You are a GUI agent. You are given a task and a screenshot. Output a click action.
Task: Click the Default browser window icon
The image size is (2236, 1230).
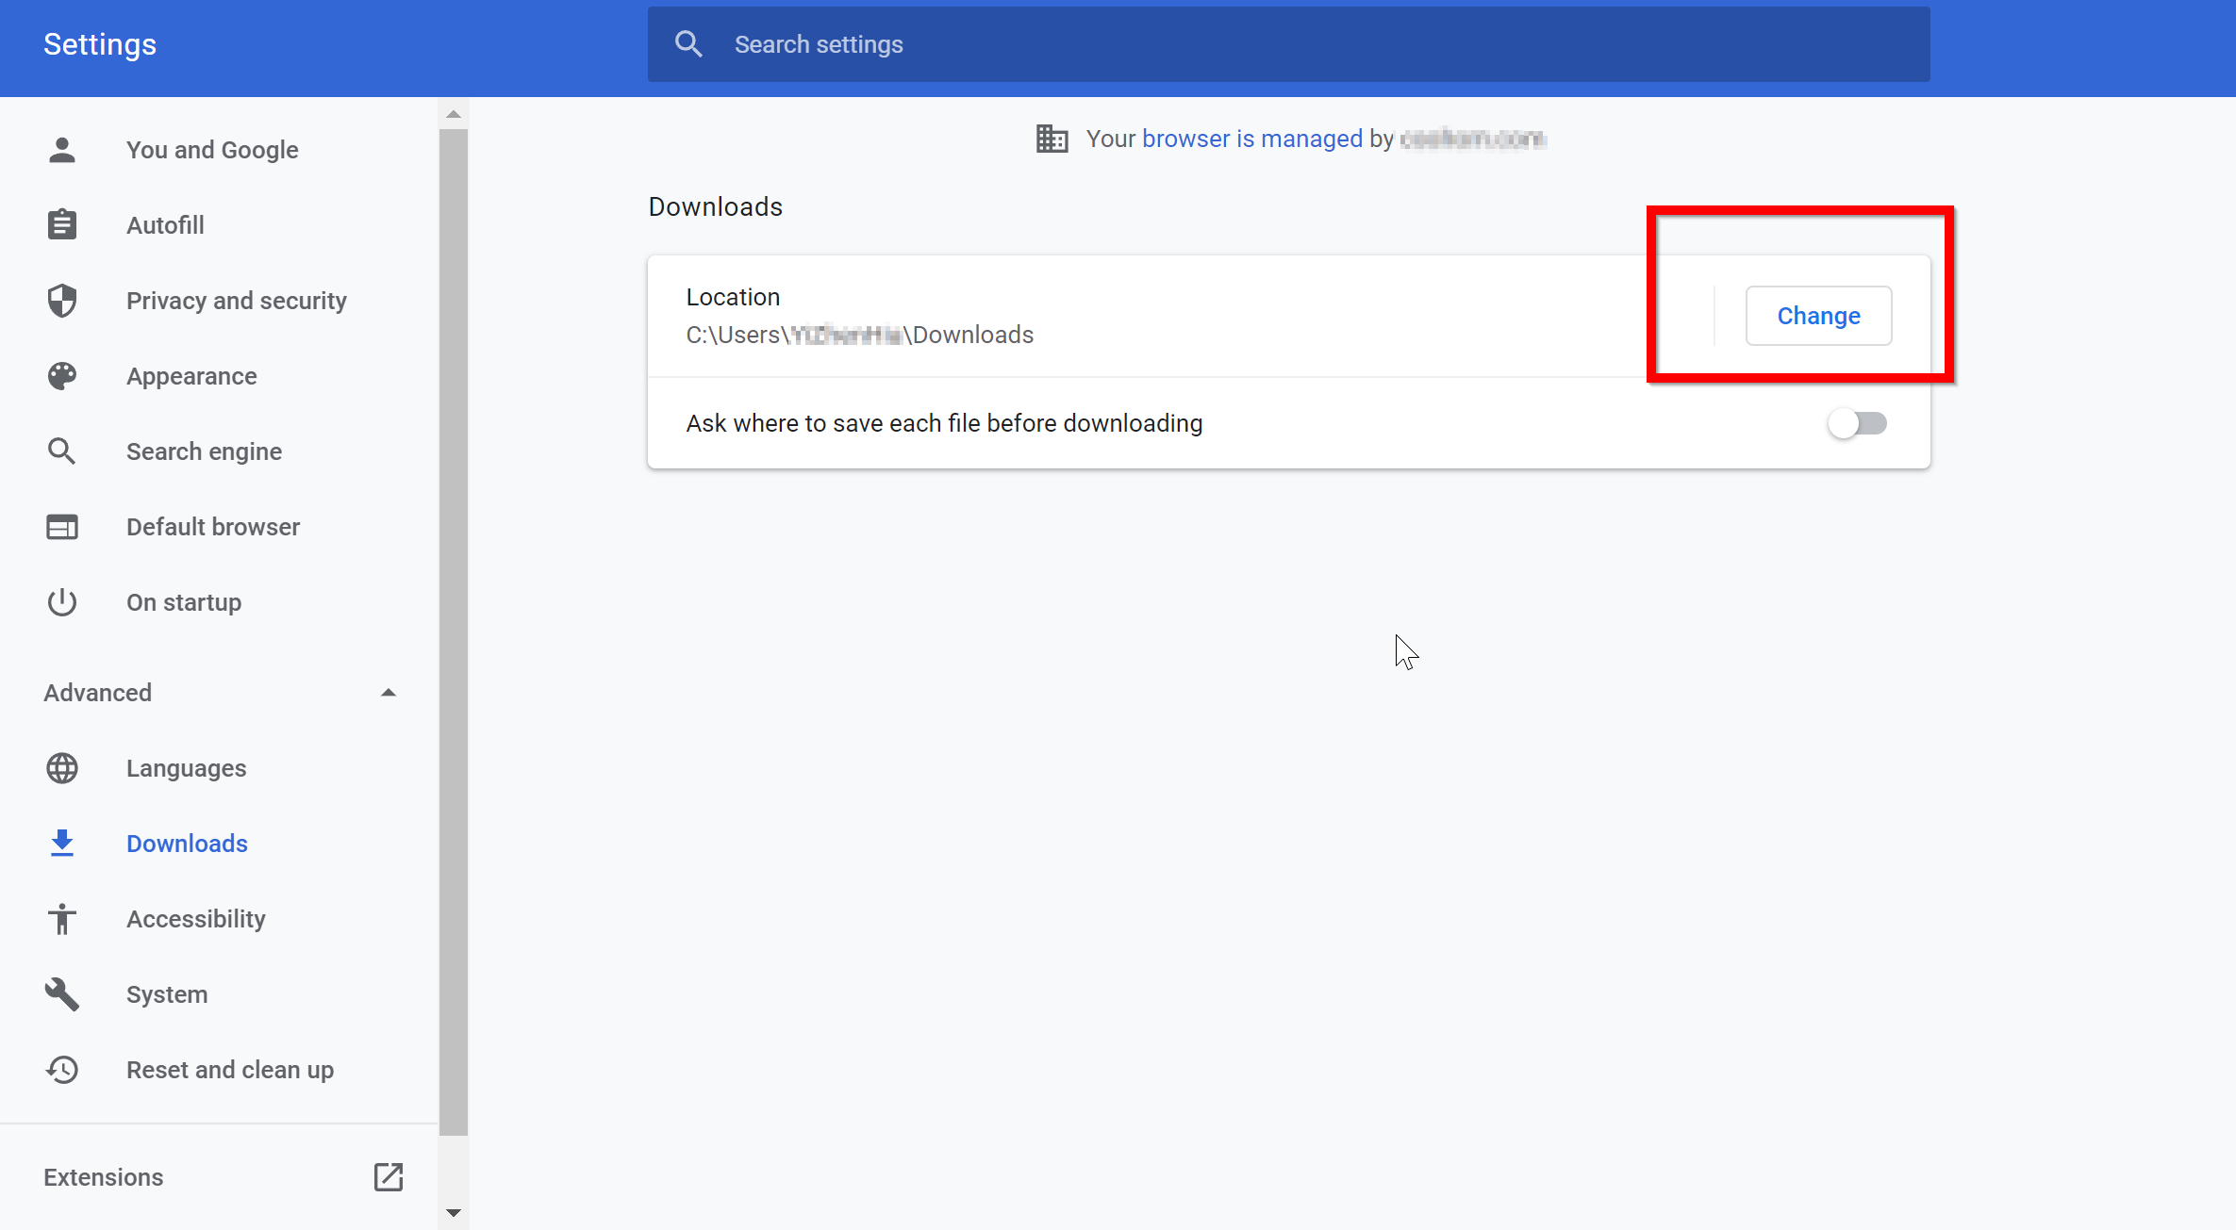click(x=62, y=527)
